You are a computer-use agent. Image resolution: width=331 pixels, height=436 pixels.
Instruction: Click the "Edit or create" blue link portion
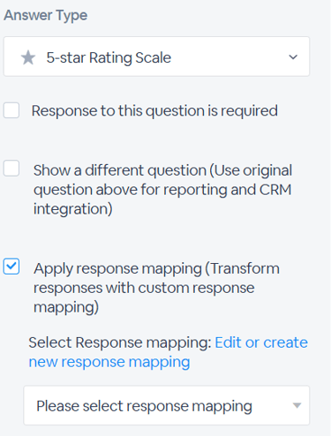(x=261, y=342)
